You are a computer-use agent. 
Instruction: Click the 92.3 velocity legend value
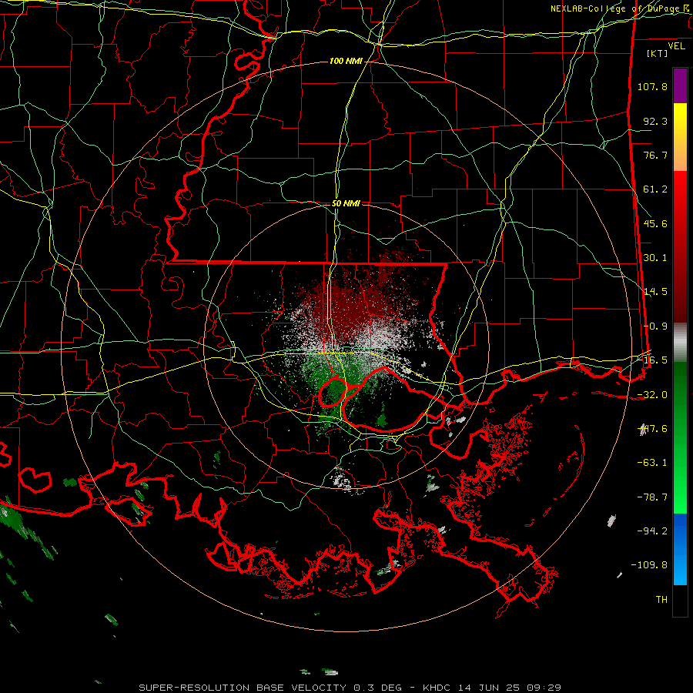[655, 121]
